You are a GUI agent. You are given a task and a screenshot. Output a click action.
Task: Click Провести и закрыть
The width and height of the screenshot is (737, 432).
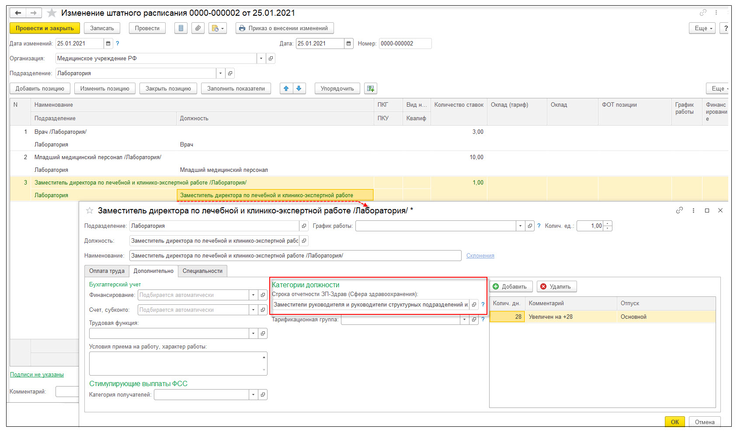[45, 28]
